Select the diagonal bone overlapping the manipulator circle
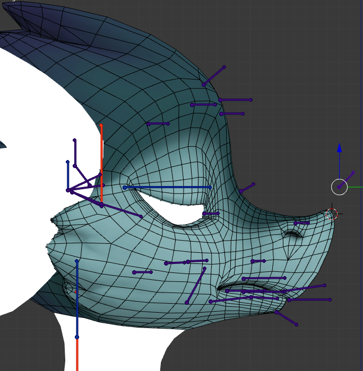Screen dimensions: 363x371 click(x=346, y=180)
